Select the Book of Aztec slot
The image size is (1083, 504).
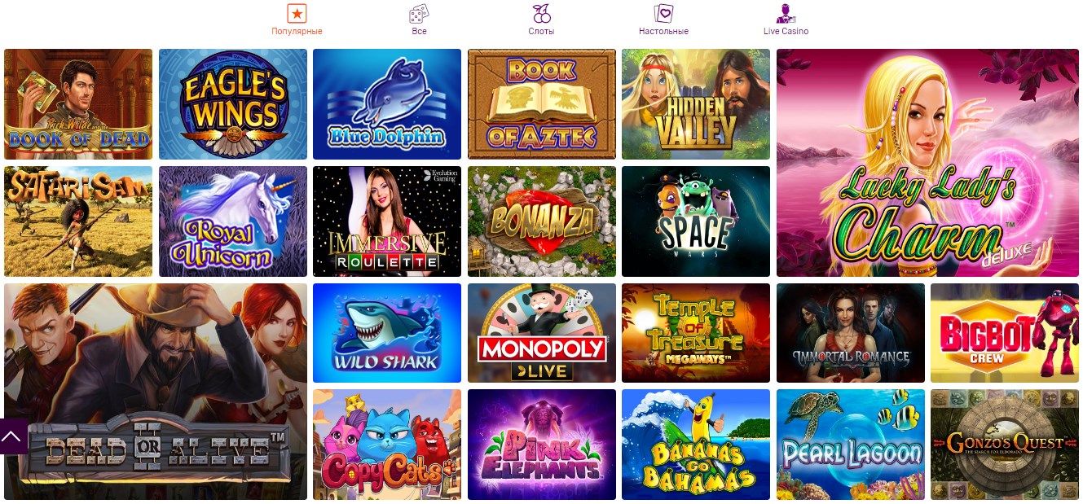coord(542,104)
